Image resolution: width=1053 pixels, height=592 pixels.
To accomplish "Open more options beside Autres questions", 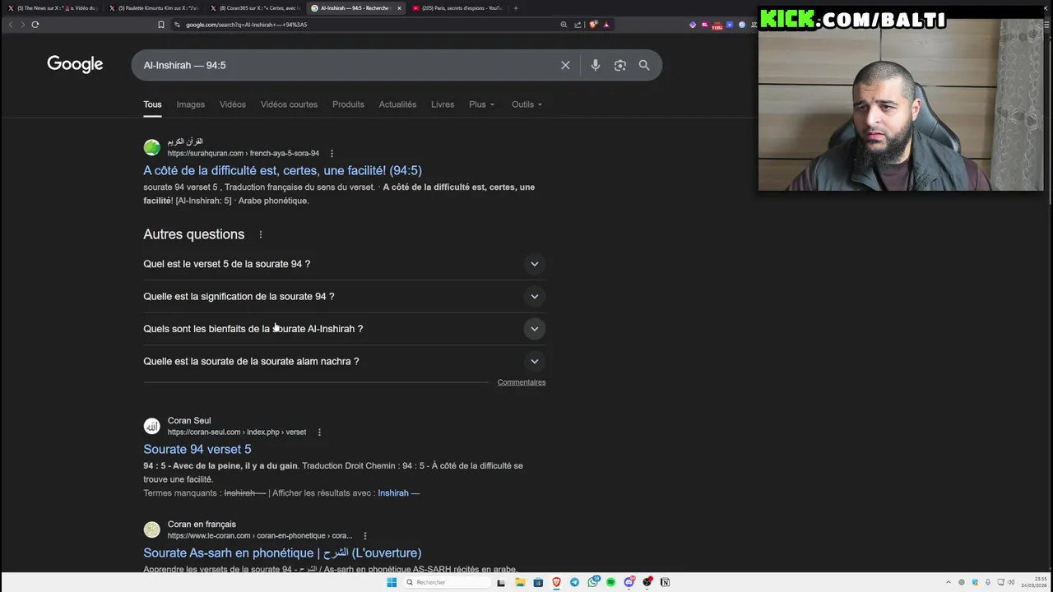I will pyautogui.click(x=261, y=234).
